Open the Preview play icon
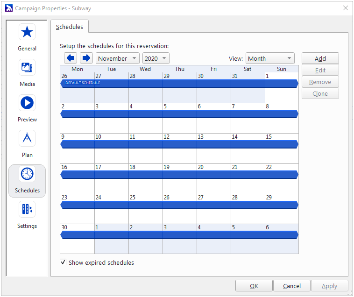 pos(27,103)
